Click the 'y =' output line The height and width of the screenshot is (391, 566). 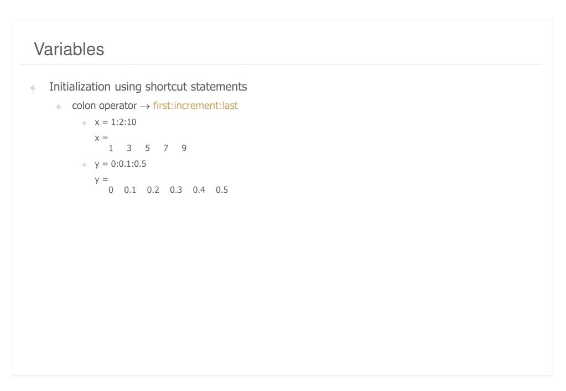point(101,180)
